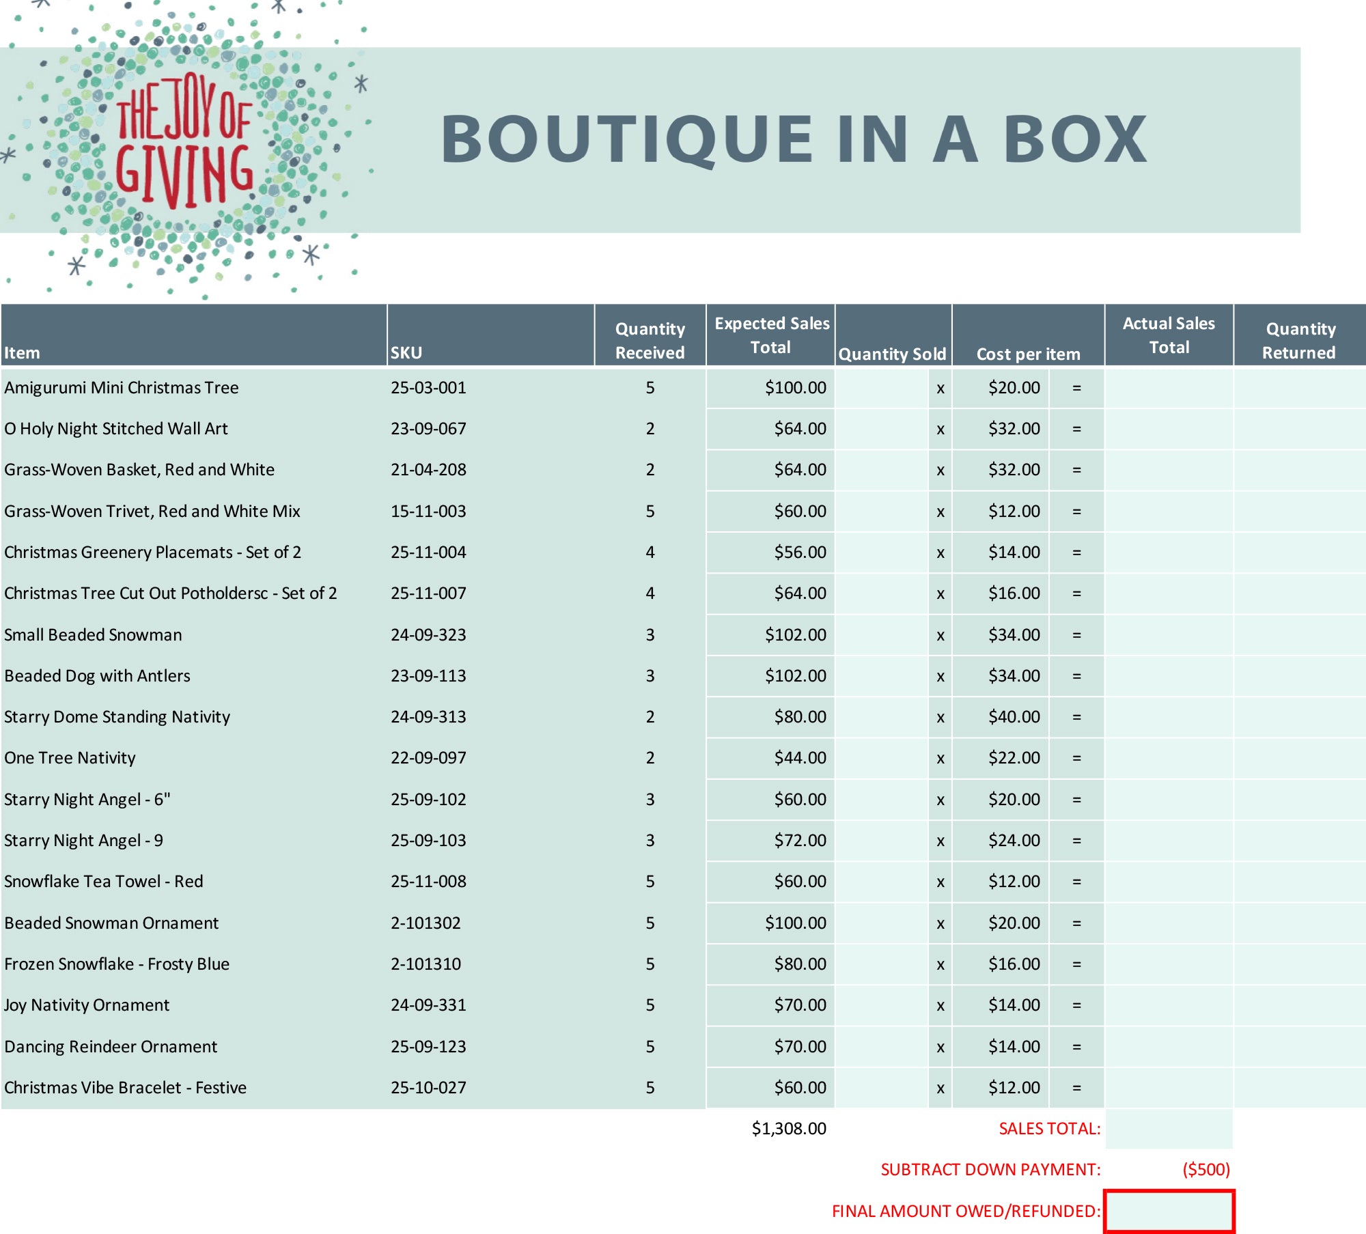The width and height of the screenshot is (1366, 1234).
Task: Select Quantity Sold cell for Amigurumi Mini Christmas Tree
Action: click(882, 388)
